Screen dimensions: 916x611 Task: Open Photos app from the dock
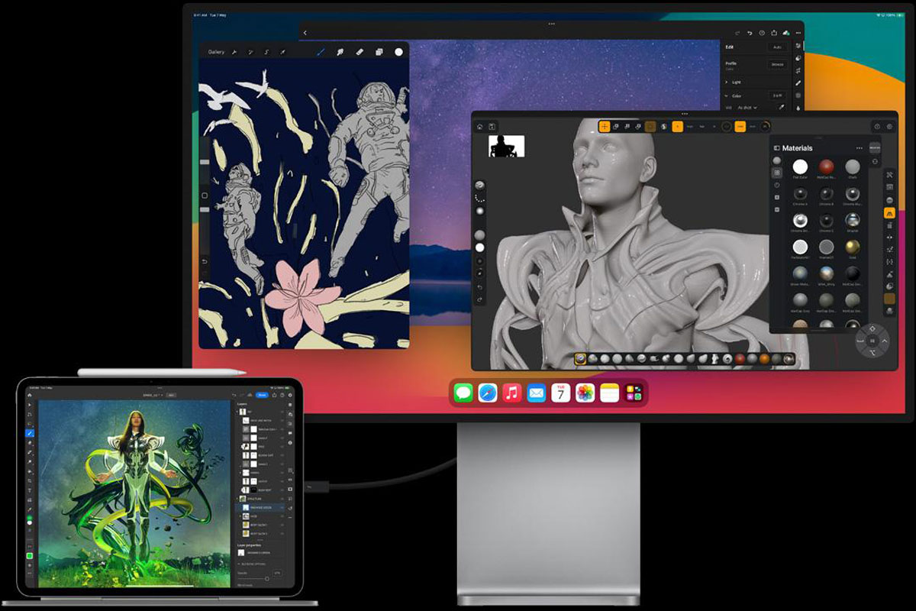click(x=585, y=393)
